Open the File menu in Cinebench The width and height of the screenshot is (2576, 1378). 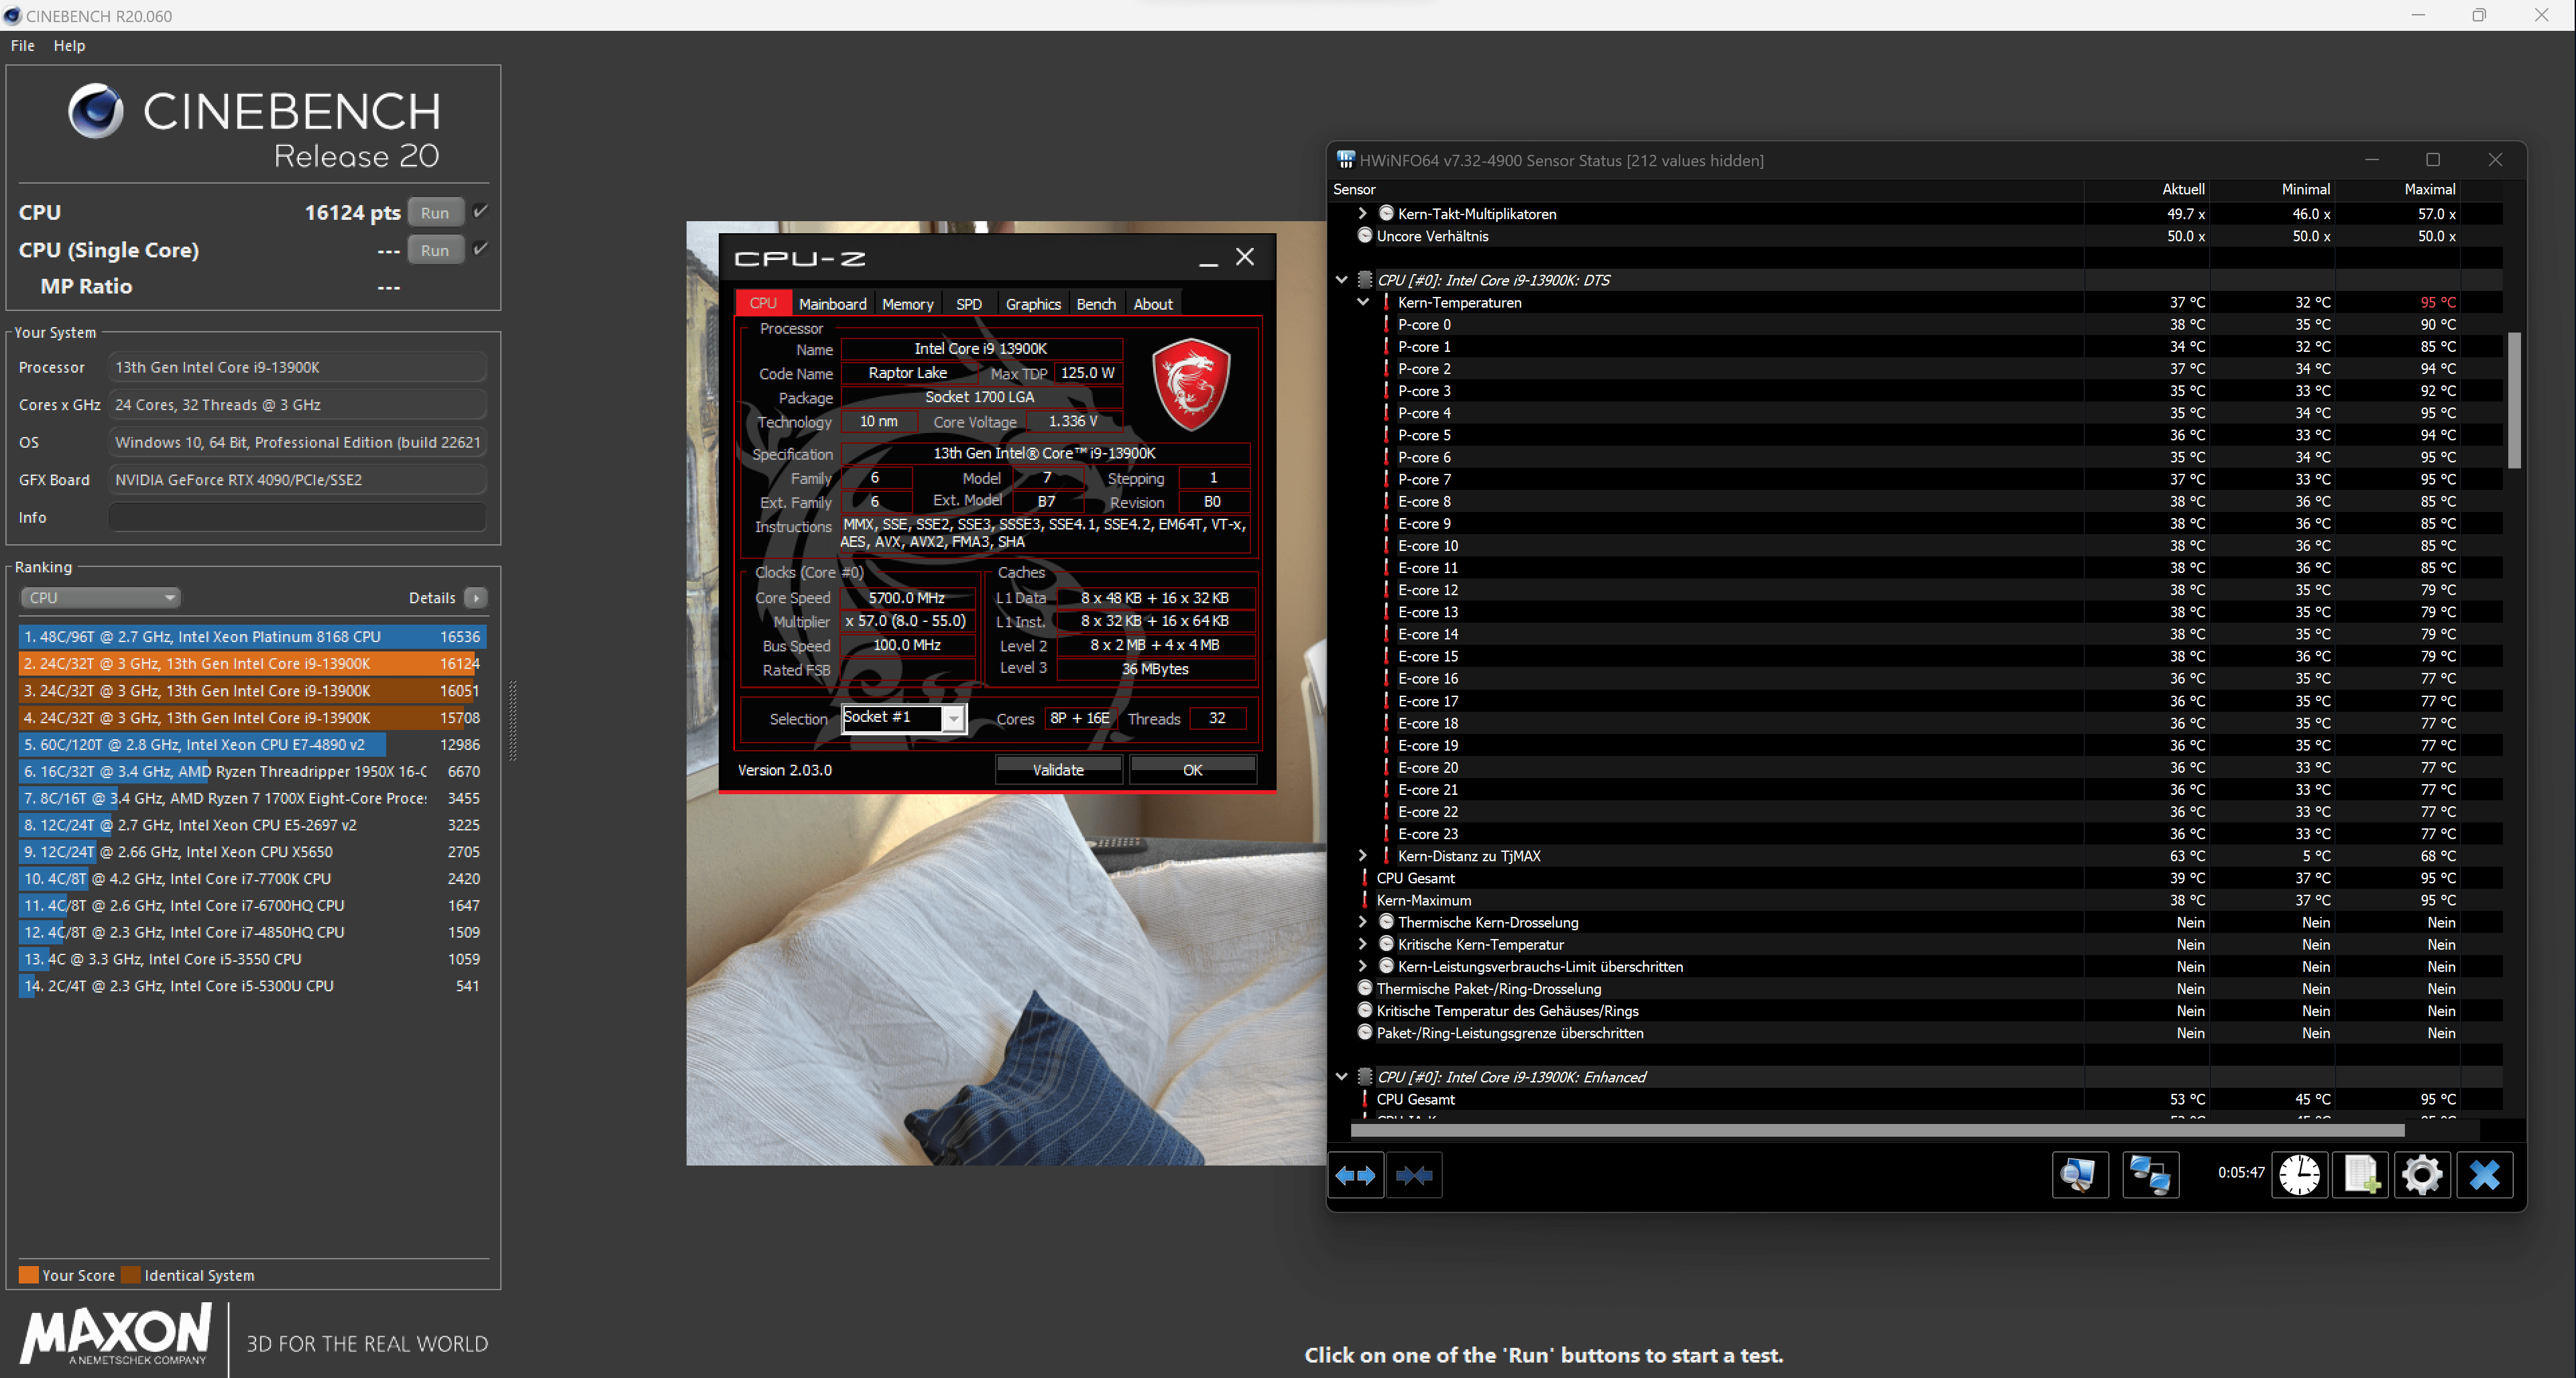coord(22,46)
